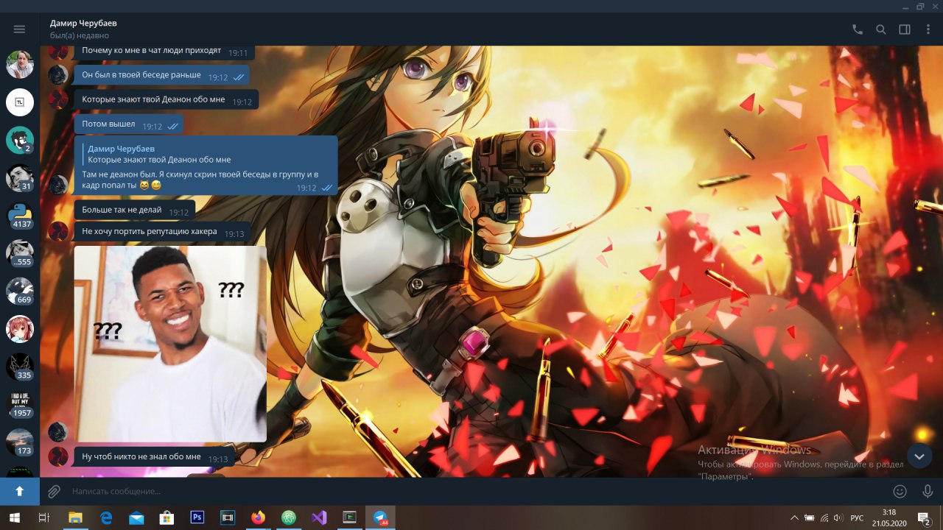The width and height of the screenshot is (943, 530).
Task: Open the topmost chat with photo avatar
Action: pos(20,65)
